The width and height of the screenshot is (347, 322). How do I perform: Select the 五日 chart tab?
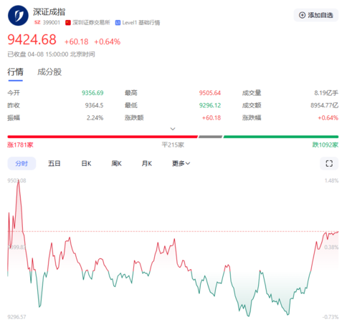54,163
